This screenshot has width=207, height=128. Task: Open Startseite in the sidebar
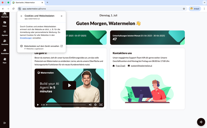coord(5,15)
